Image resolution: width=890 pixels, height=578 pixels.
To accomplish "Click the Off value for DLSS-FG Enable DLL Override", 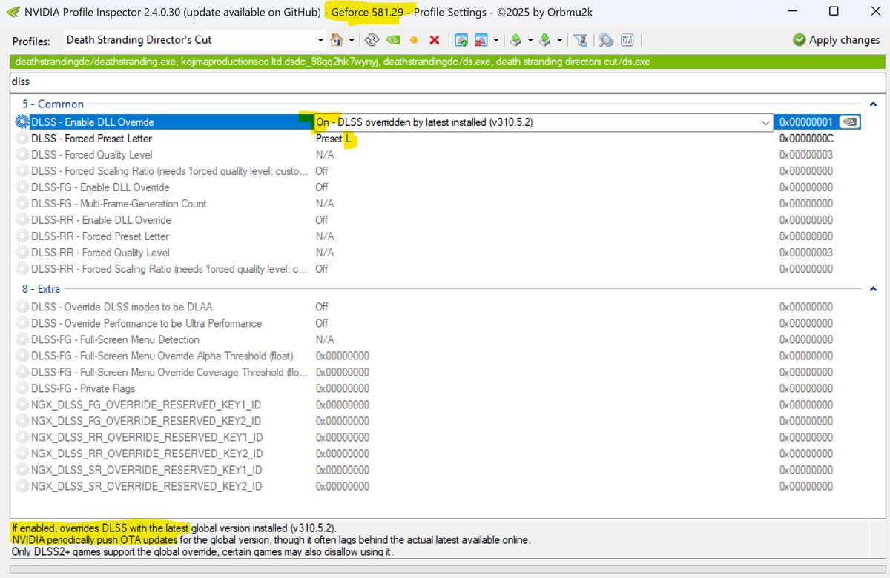I will coord(321,187).
